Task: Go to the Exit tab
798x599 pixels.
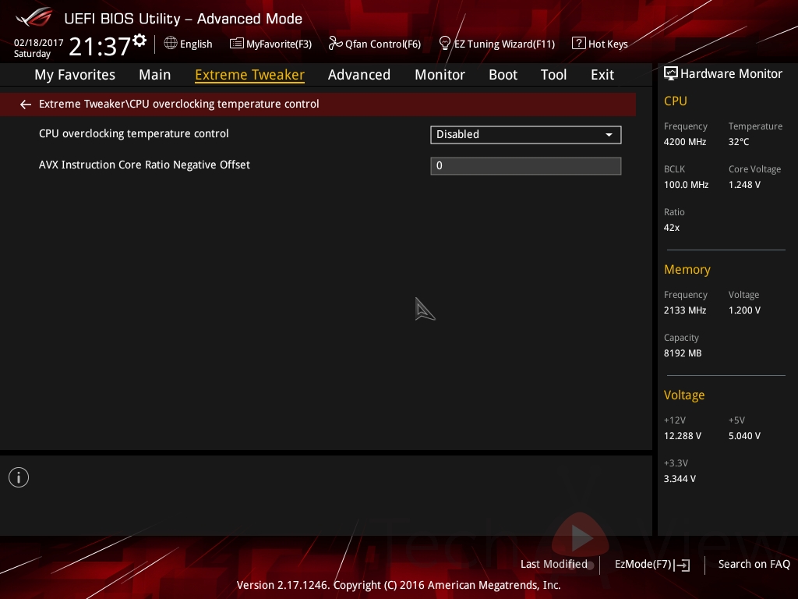Action: click(602, 75)
